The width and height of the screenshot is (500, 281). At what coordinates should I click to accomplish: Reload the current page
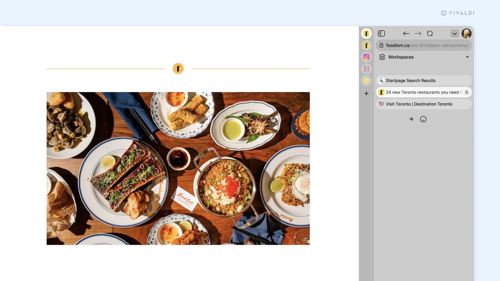coord(430,34)
